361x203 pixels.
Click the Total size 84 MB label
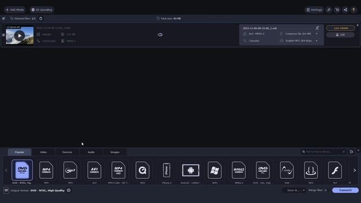[170, 19]
